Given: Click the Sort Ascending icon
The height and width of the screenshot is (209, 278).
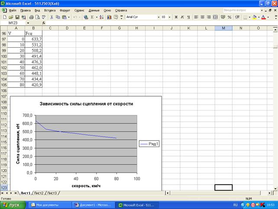Looking at the screenshot, I should (102, 17).
